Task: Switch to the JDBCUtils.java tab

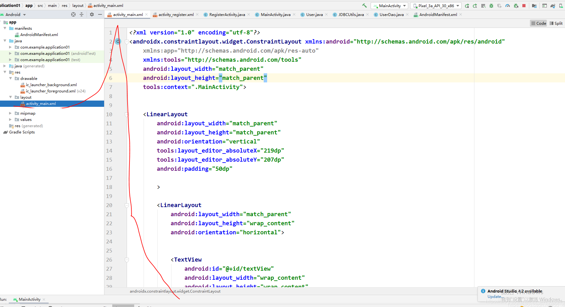Action: point(351,14)
